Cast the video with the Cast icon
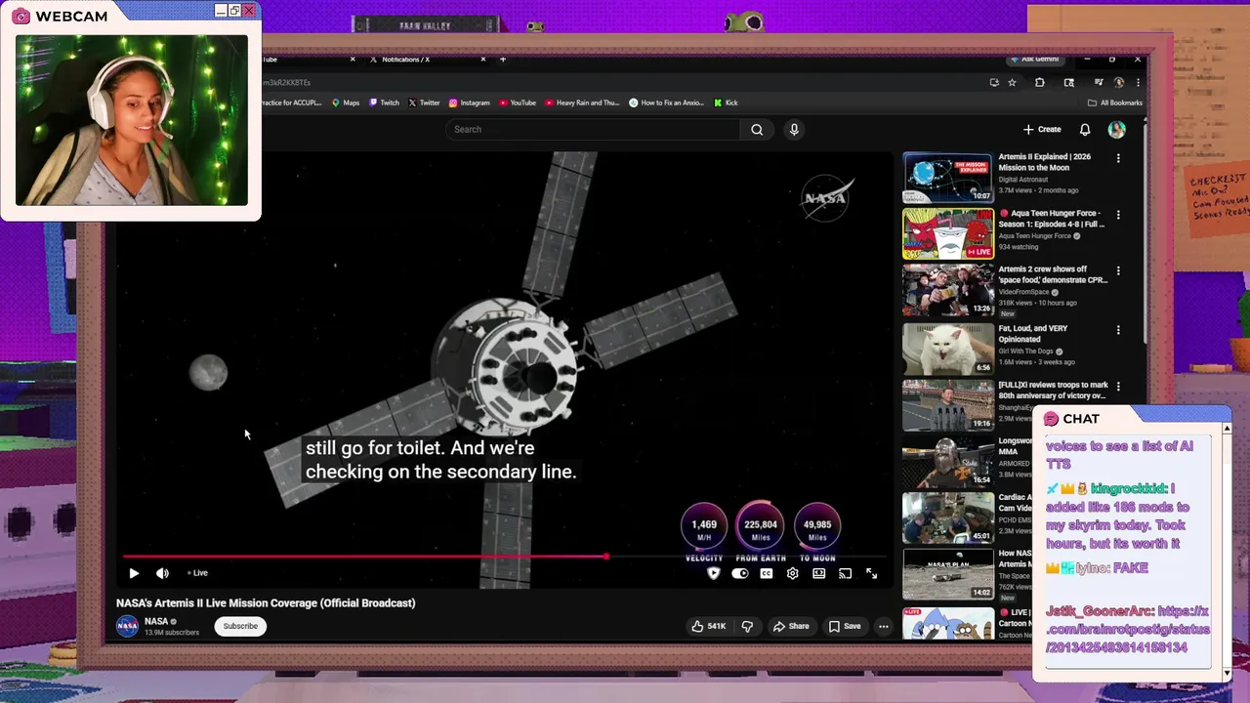The image size is (1250, 703). coord(846,574)
